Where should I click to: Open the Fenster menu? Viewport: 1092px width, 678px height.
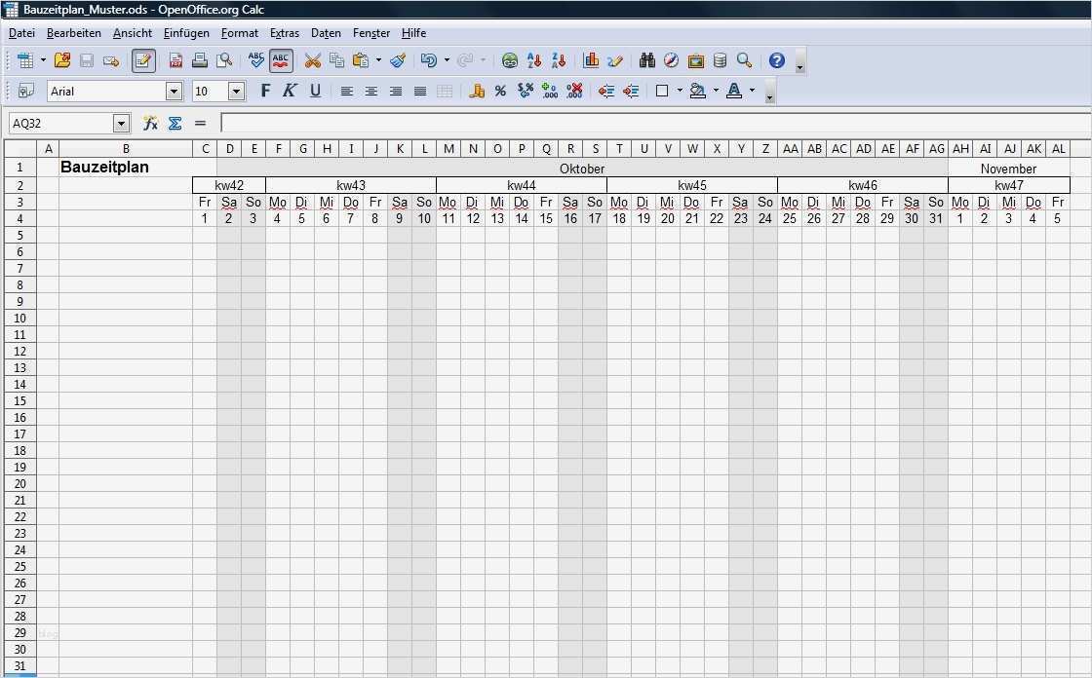pyautogui.click(x=371, y=33)
